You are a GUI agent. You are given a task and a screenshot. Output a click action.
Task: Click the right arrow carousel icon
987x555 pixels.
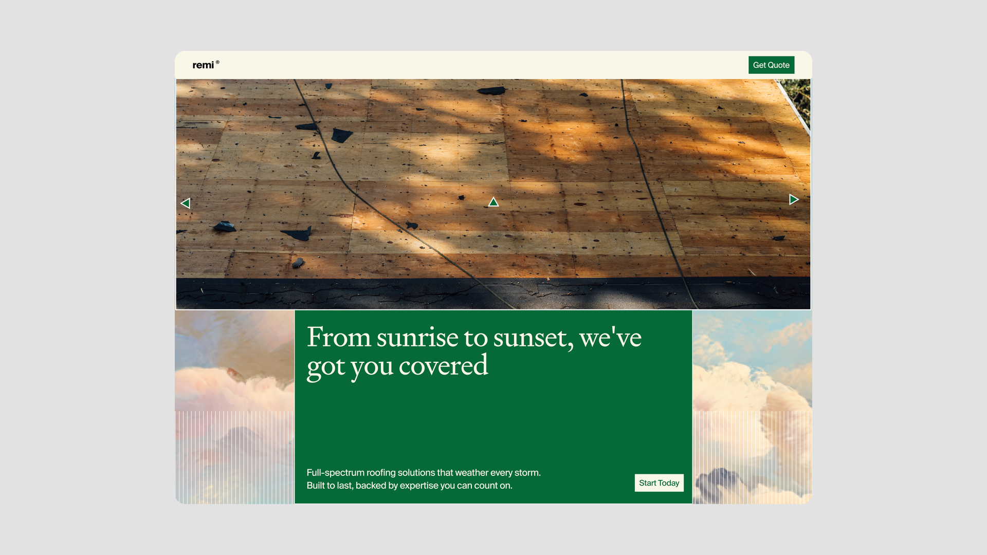coord(794,199)
